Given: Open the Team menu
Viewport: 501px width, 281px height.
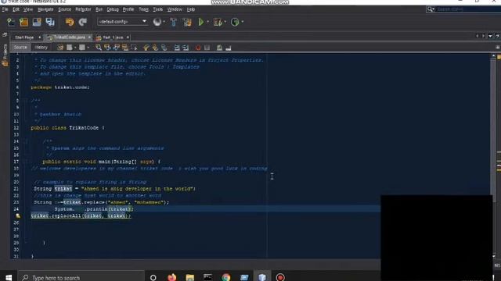Looking at the screenshot, I should tap(143, 9).
